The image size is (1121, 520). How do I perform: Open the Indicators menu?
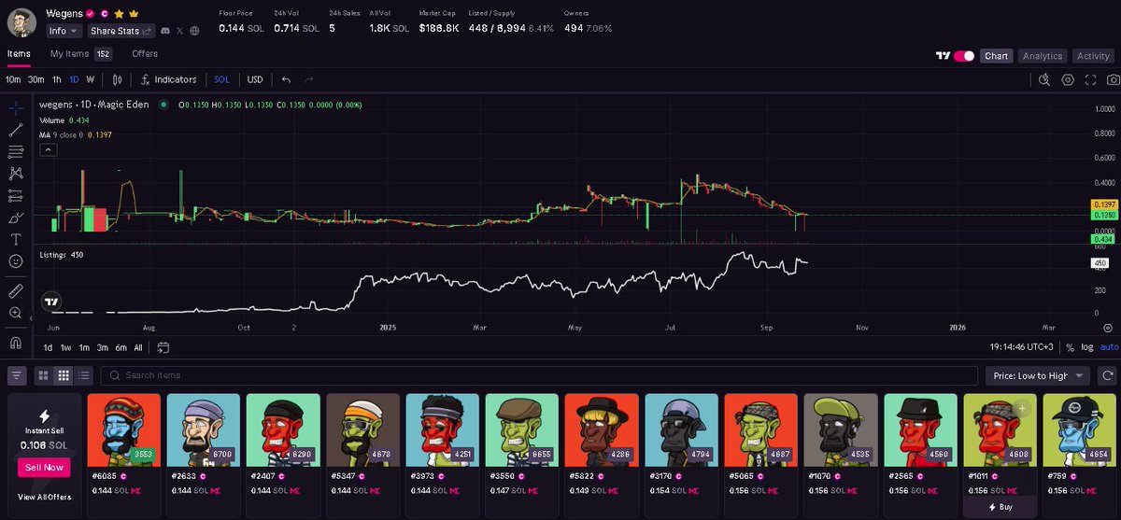[x=168, y=80]
